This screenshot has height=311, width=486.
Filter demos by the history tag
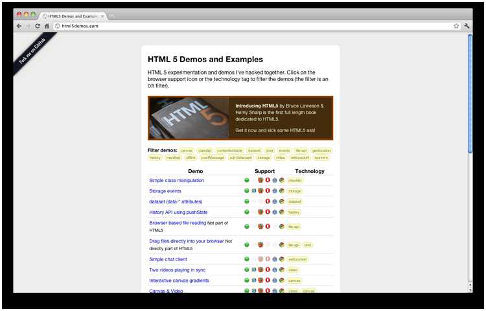pyautogui.click(x=155, y=157)
